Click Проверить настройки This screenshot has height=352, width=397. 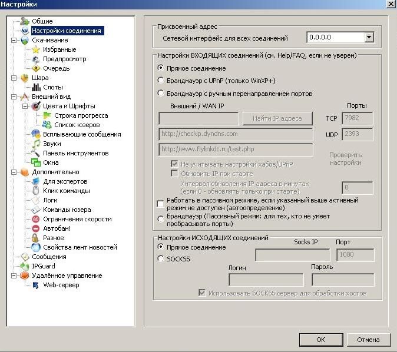[346, 159]
